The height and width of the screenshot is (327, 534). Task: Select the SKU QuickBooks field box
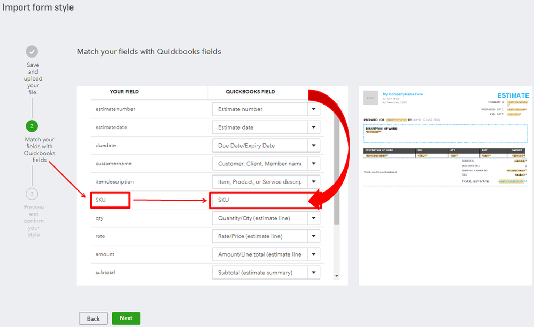[x=259, y=200]
